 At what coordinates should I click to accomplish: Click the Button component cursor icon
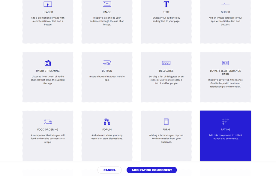click(x=107, y=63)
